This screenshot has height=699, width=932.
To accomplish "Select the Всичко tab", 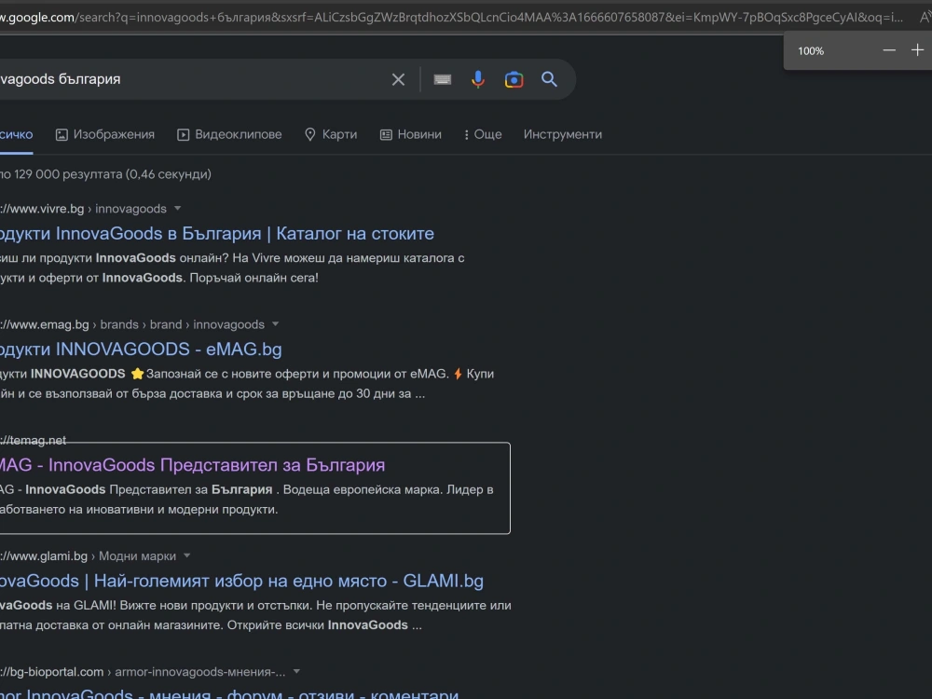I will 16,134.
